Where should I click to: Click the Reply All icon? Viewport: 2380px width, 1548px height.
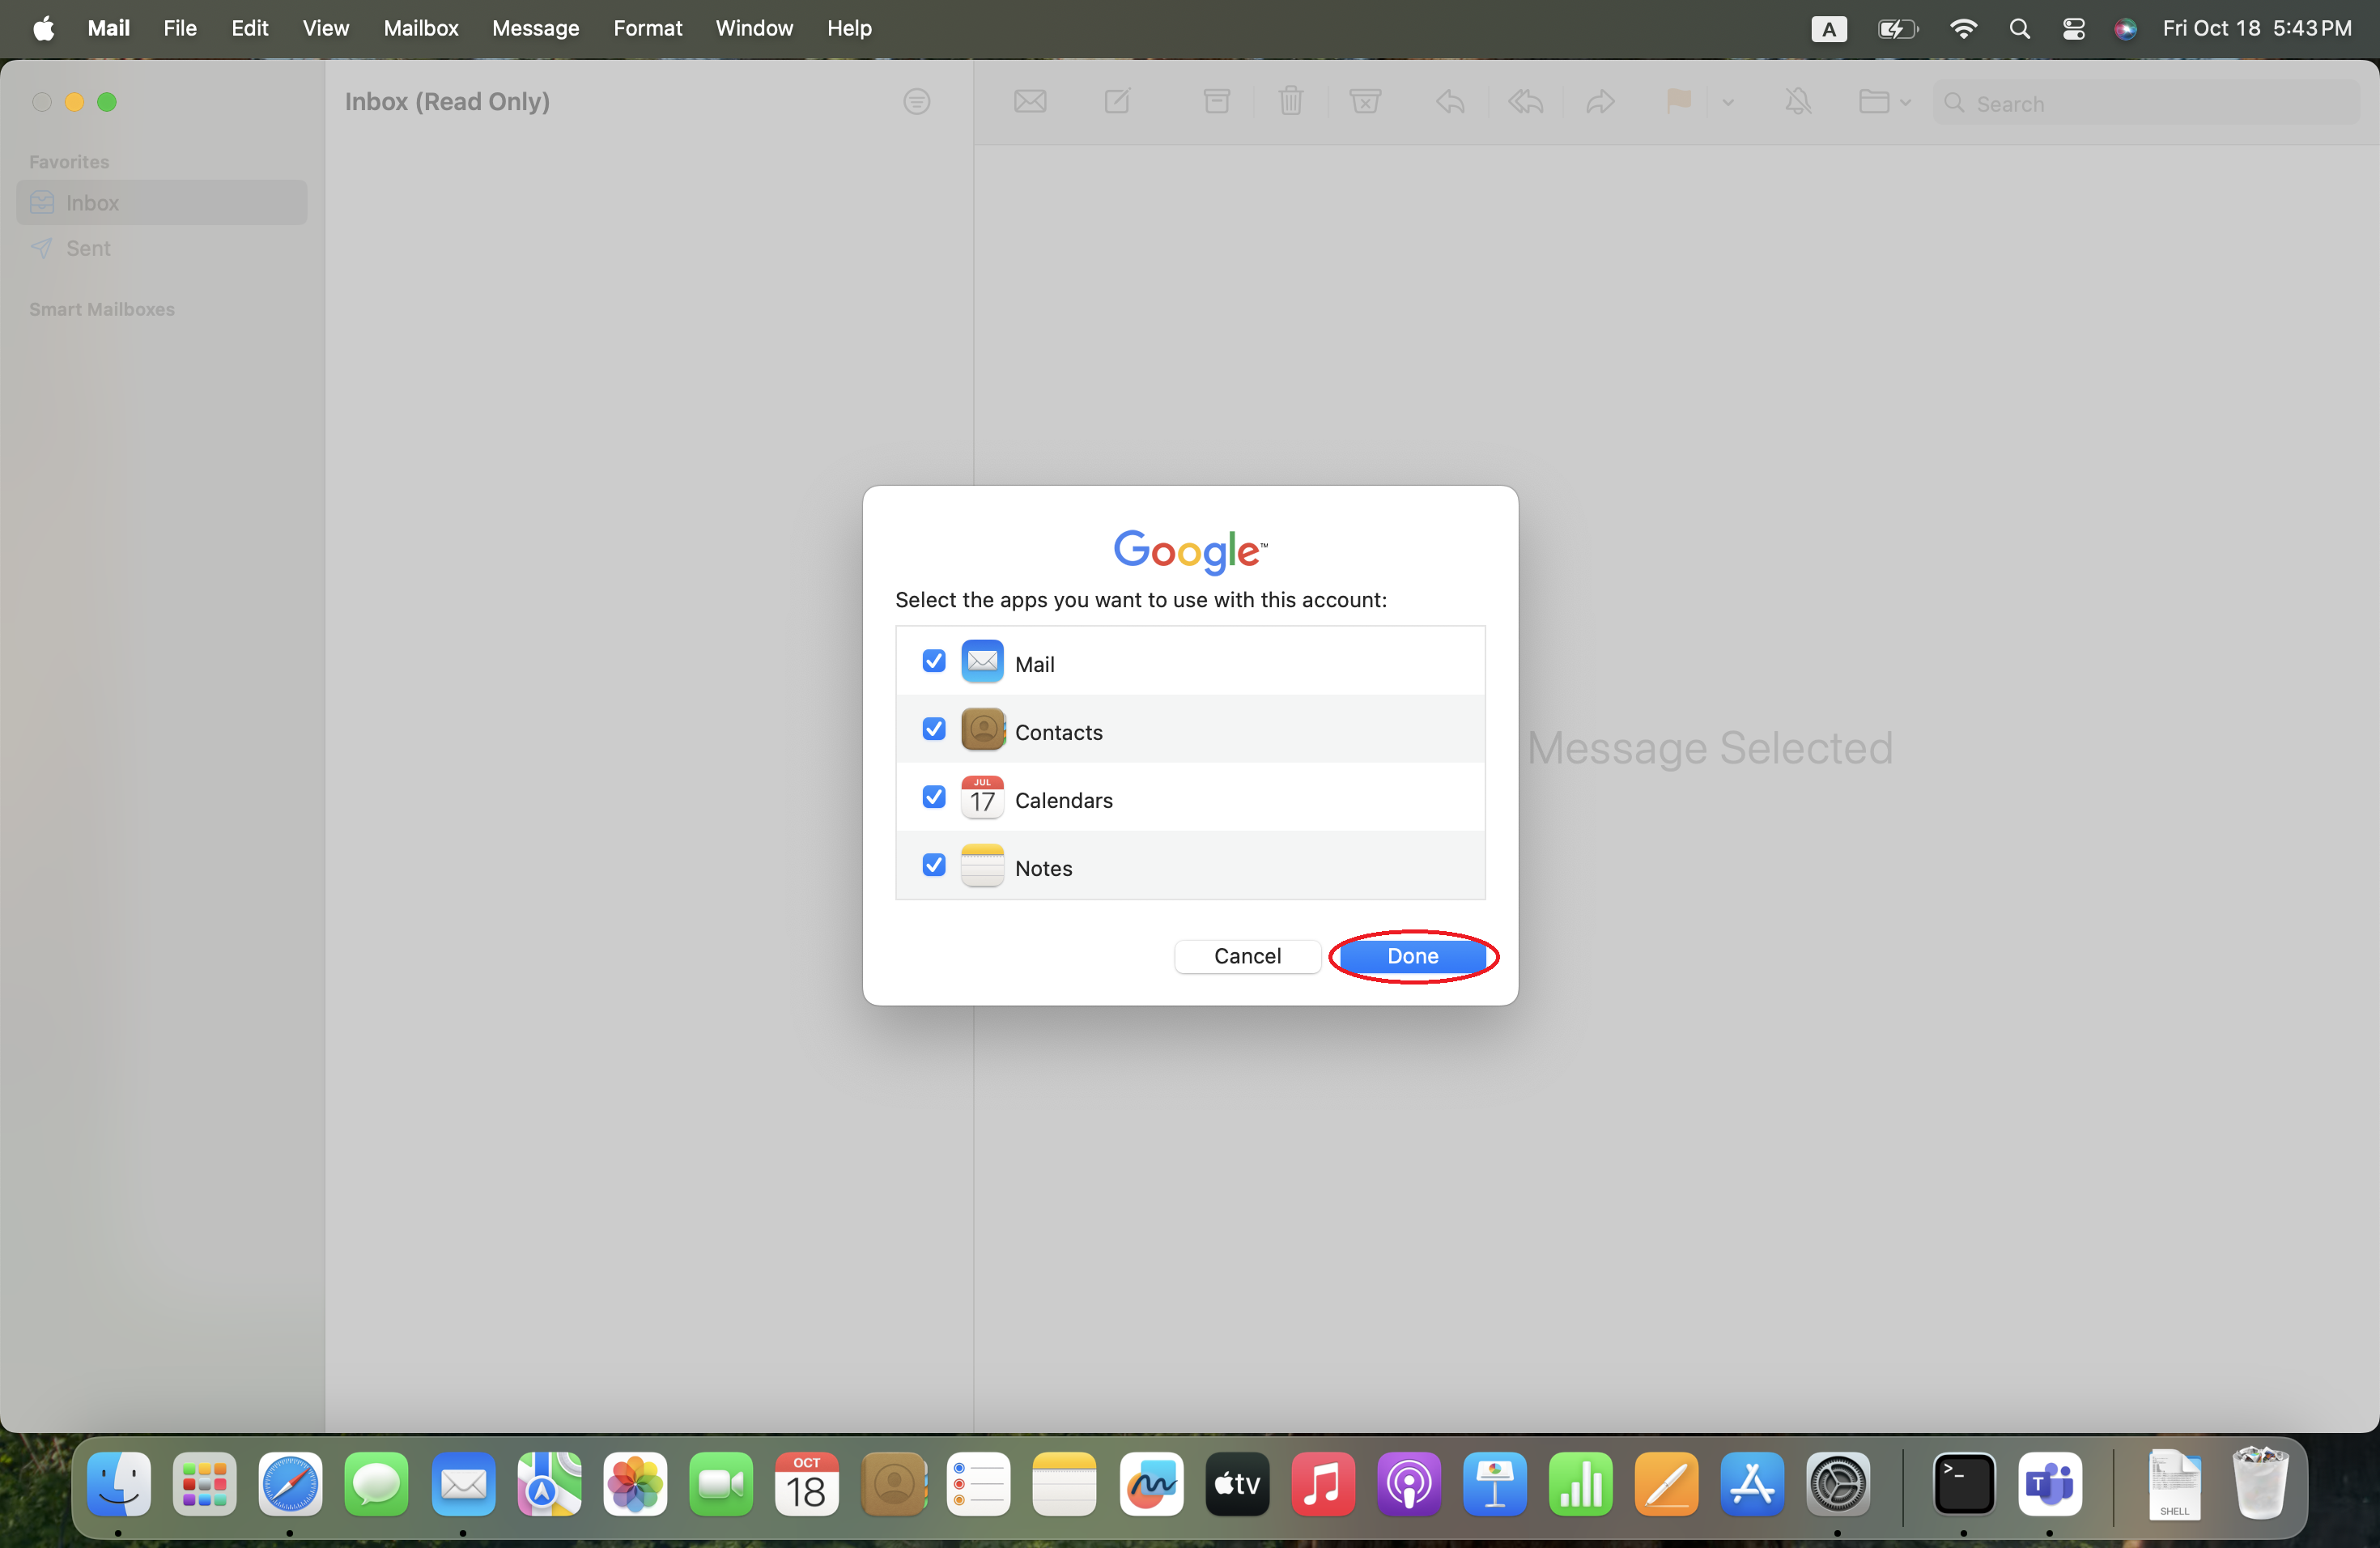(x=1525, y=101)
